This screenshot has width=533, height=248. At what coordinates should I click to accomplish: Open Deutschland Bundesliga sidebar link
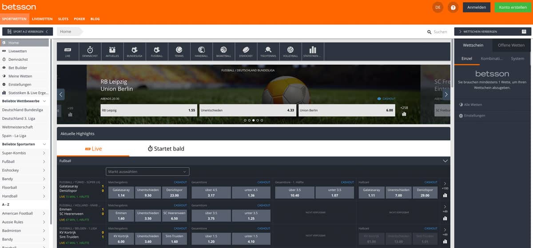23,110
